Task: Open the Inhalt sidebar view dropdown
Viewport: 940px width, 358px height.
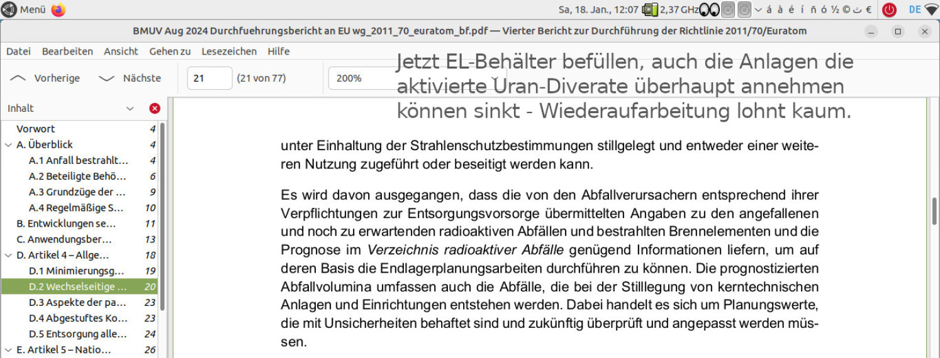Action: (x=130, y=109)
